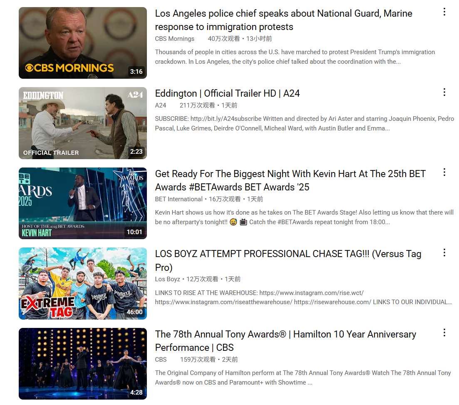Click the CBS Mornings video thumbnail

pyautogui.click(x=83, y=43)
